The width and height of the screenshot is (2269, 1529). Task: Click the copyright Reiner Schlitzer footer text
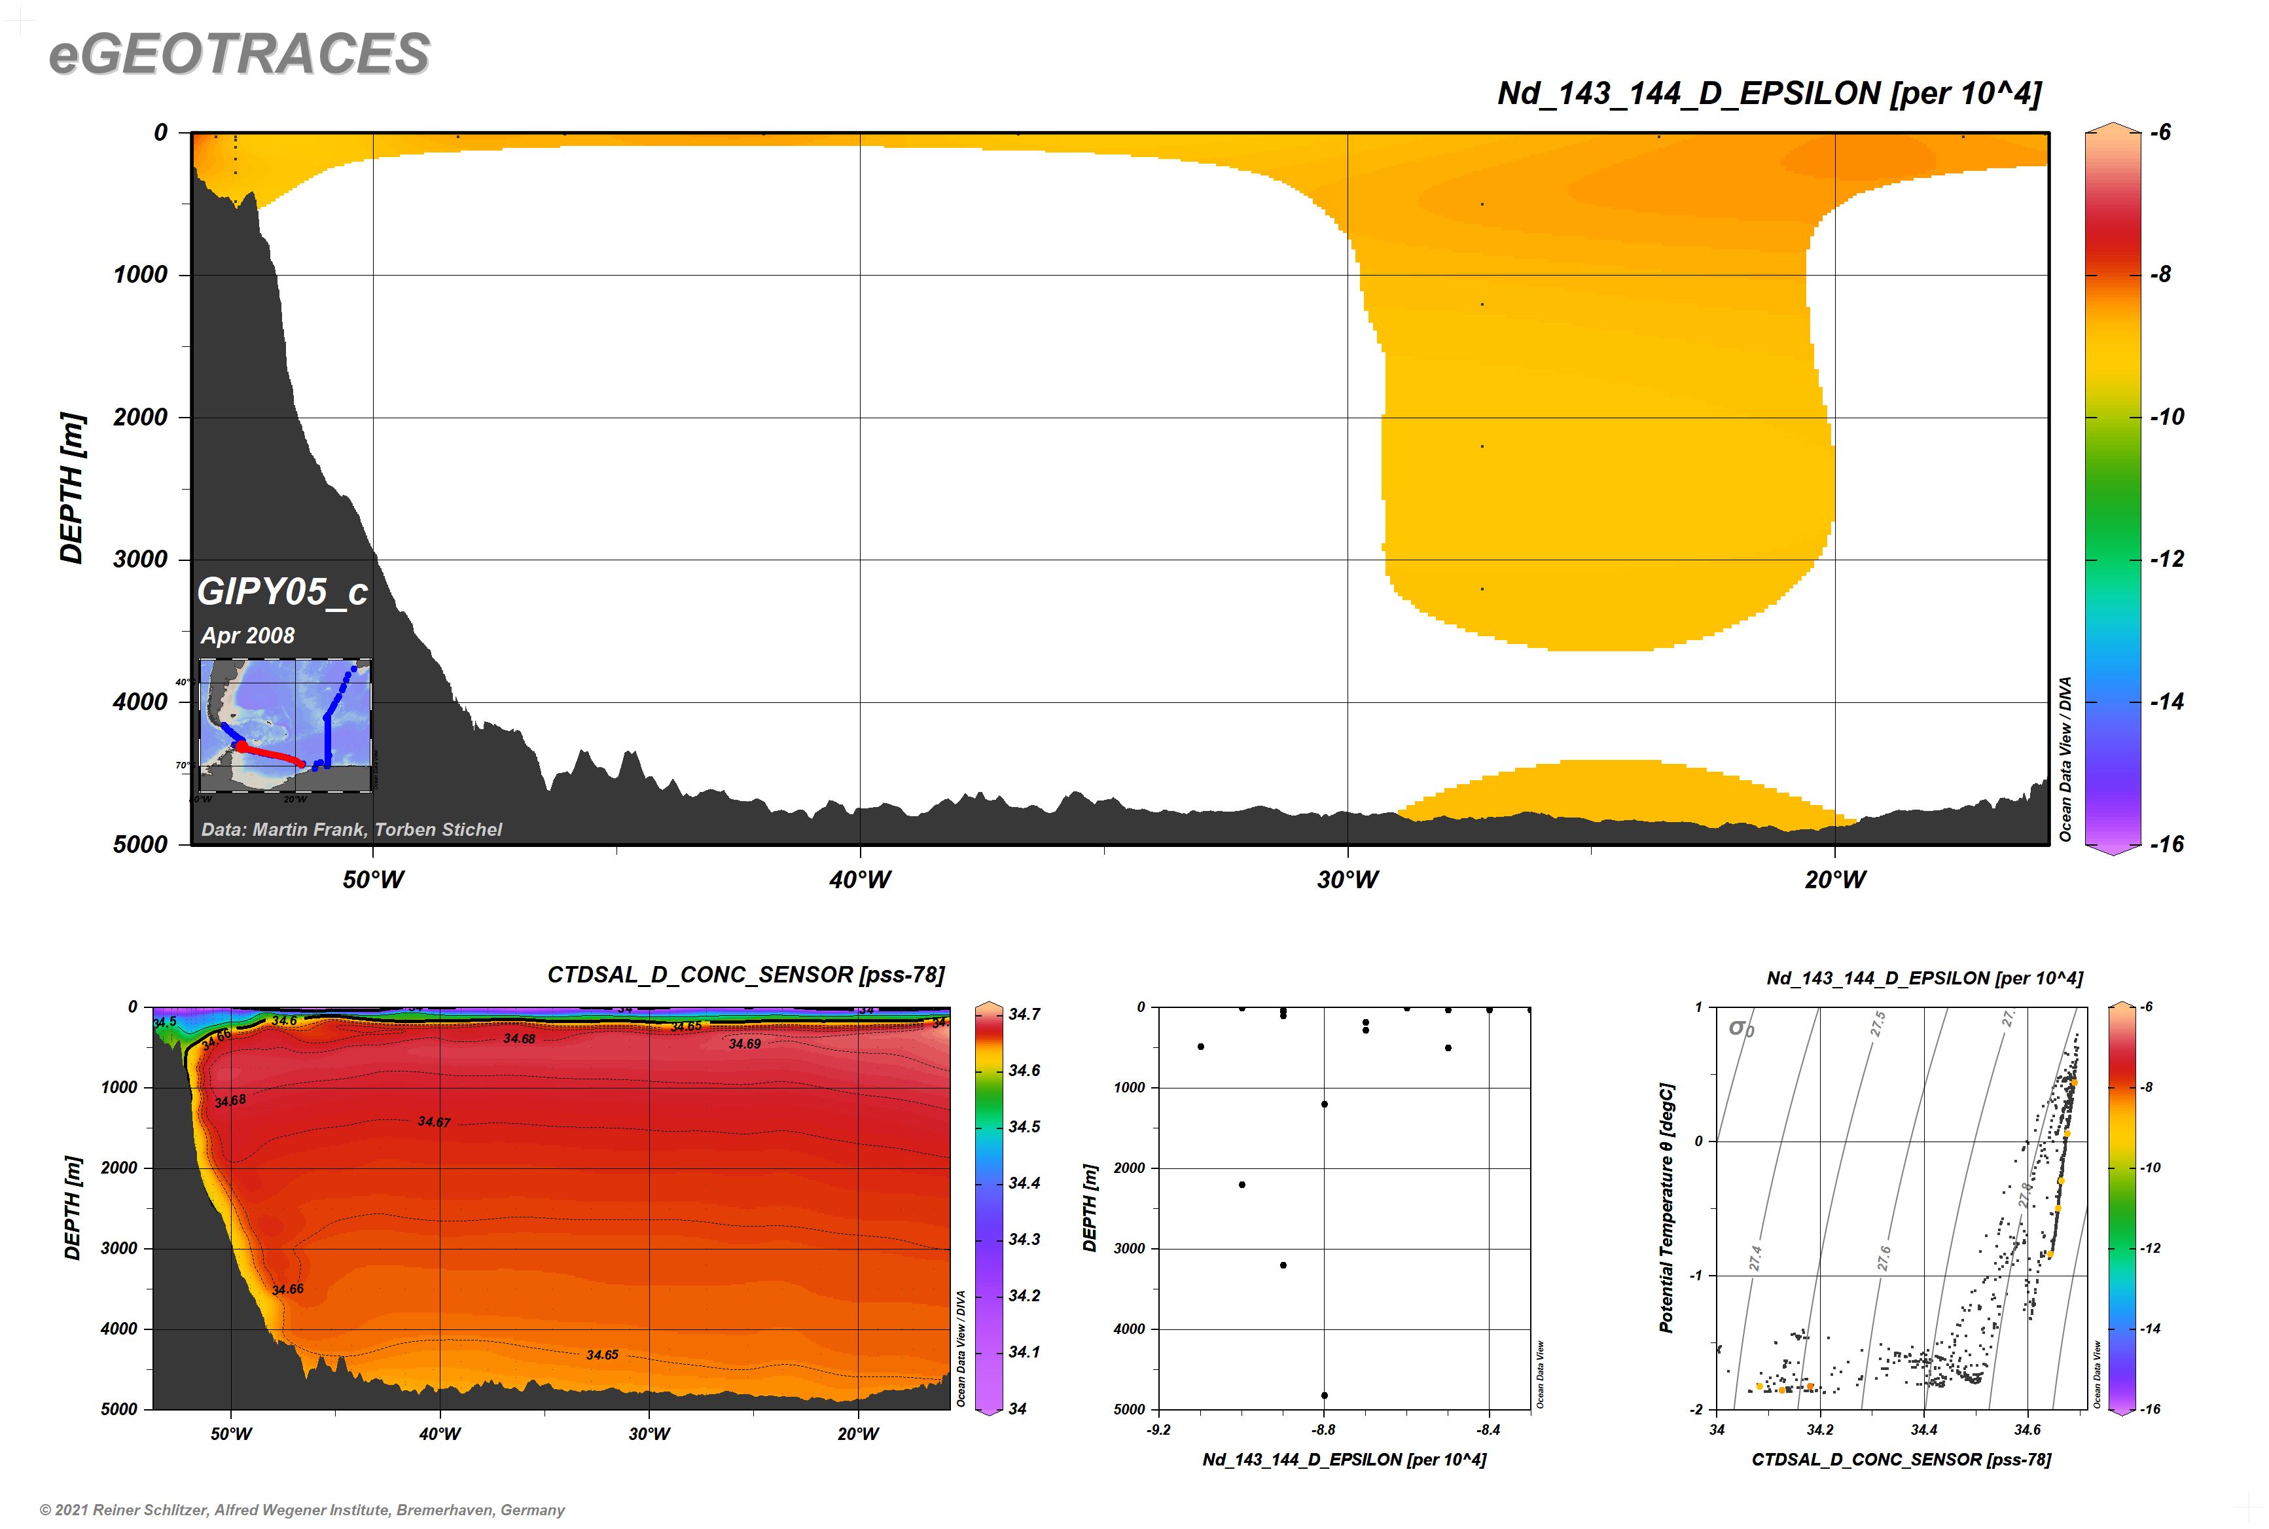coord(302,1511)
